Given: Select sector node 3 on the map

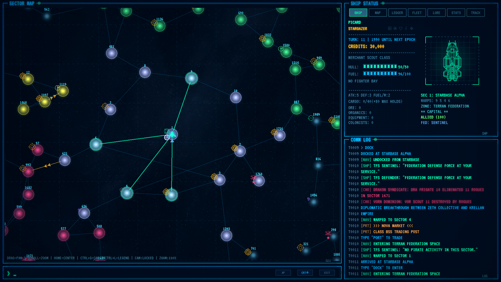Looking at the screenshot, I should 219,180.
